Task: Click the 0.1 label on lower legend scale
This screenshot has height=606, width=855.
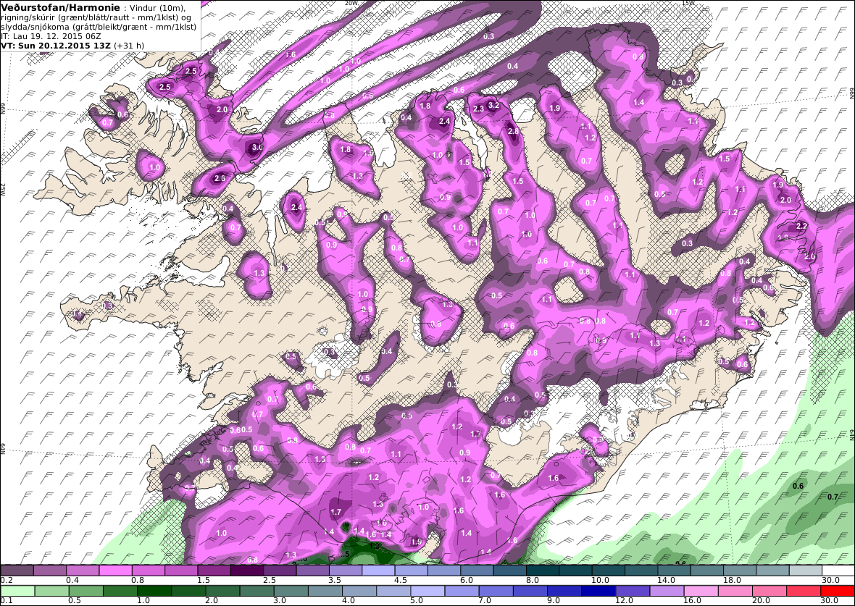Action: point(7,600)
